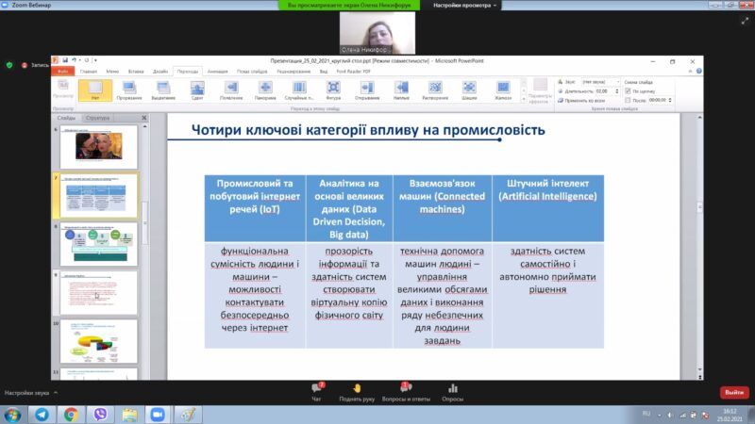755x424 pixels.
Task: Select slide 10 thumbnail with pie chart
Action: (x=98, y=341)
